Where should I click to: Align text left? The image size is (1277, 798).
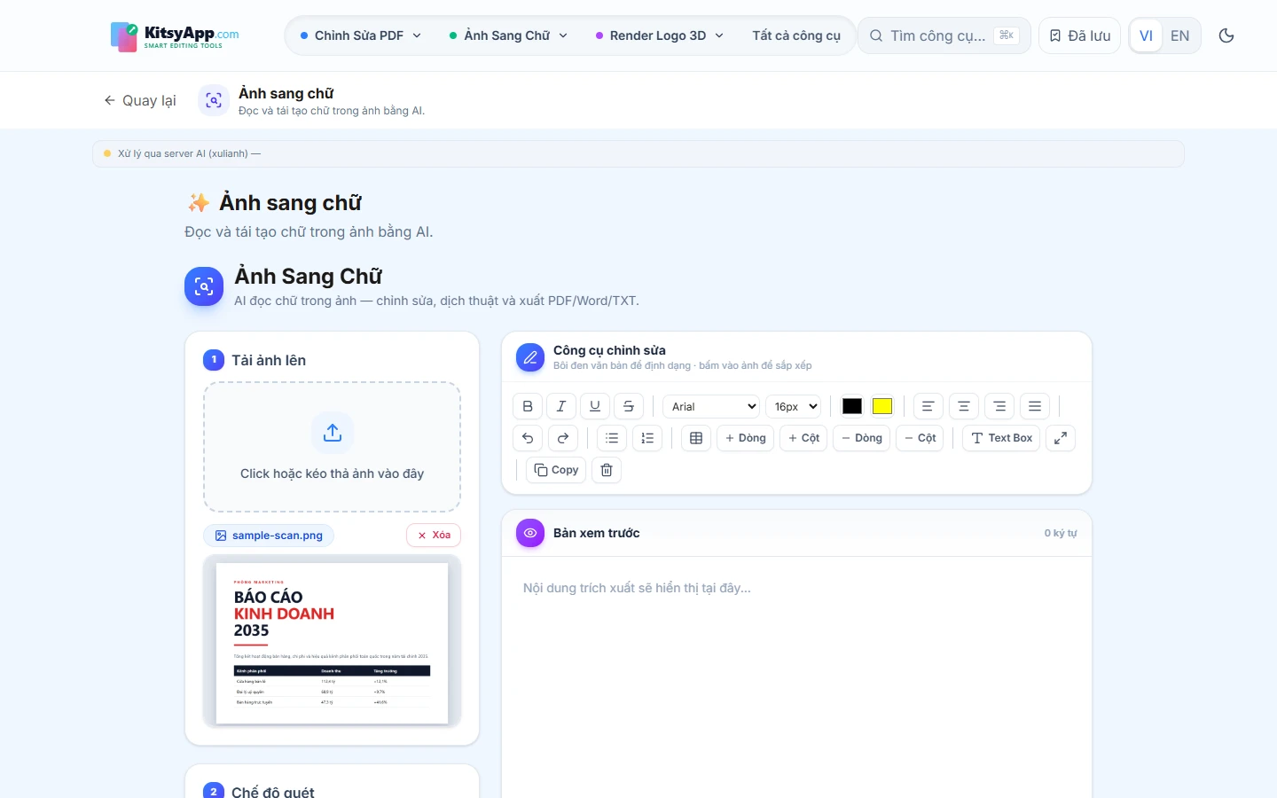[928, 406]
